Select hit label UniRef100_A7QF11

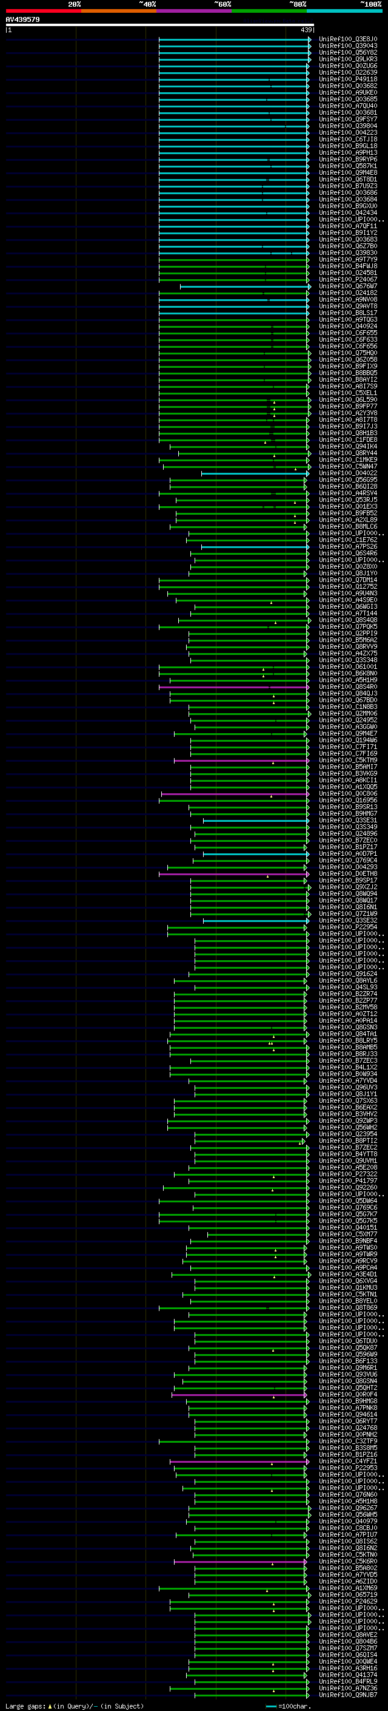(x=347, y=226)
